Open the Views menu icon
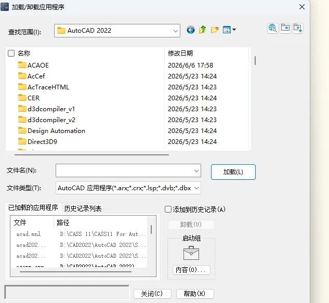Screen dimensions: 329x303 229,30
